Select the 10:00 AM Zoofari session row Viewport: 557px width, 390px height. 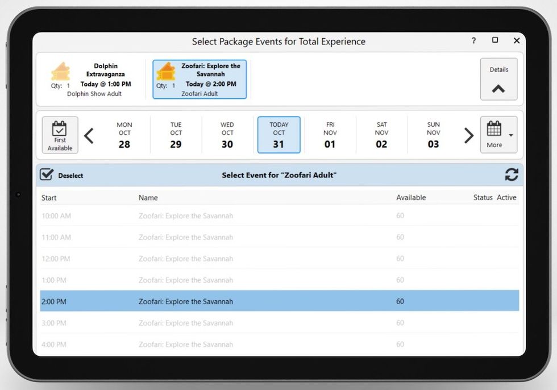(227, 215)
